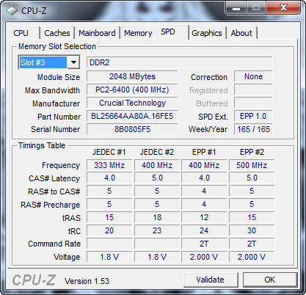Click the EPP #2 frequency 500 MHz cell
Image resolution: width=306 pixels, height=295 pixels.
click(x=252, y=165)
